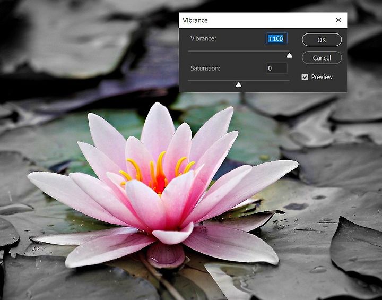Image resolution: width=382 pixels, height=300 pixels.
Task: Select the Vibrance value field
Action: (276, 39)
